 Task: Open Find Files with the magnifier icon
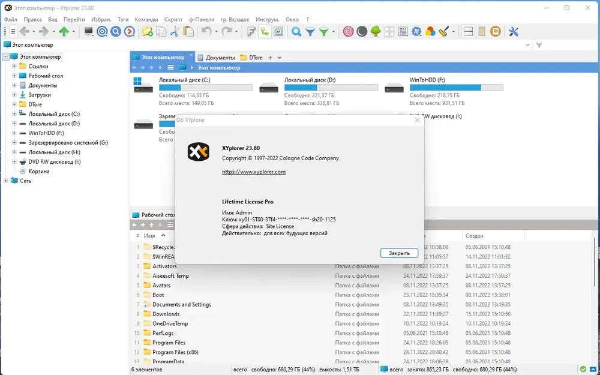[296, 32]
